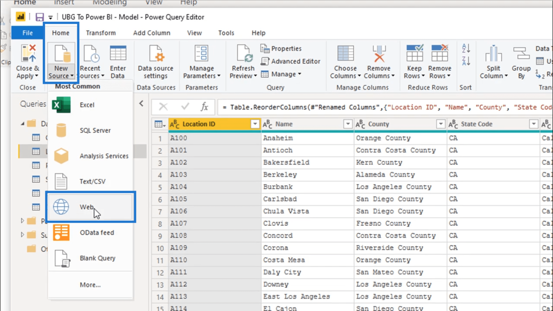Image resolution: width=553 pixels, height=311 pixels.
Task: Click the Remove Rows icon
Action: tap(439, 53)
